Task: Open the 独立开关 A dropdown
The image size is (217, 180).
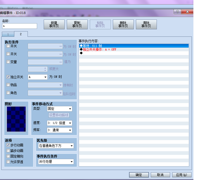Action: (38, 77)
